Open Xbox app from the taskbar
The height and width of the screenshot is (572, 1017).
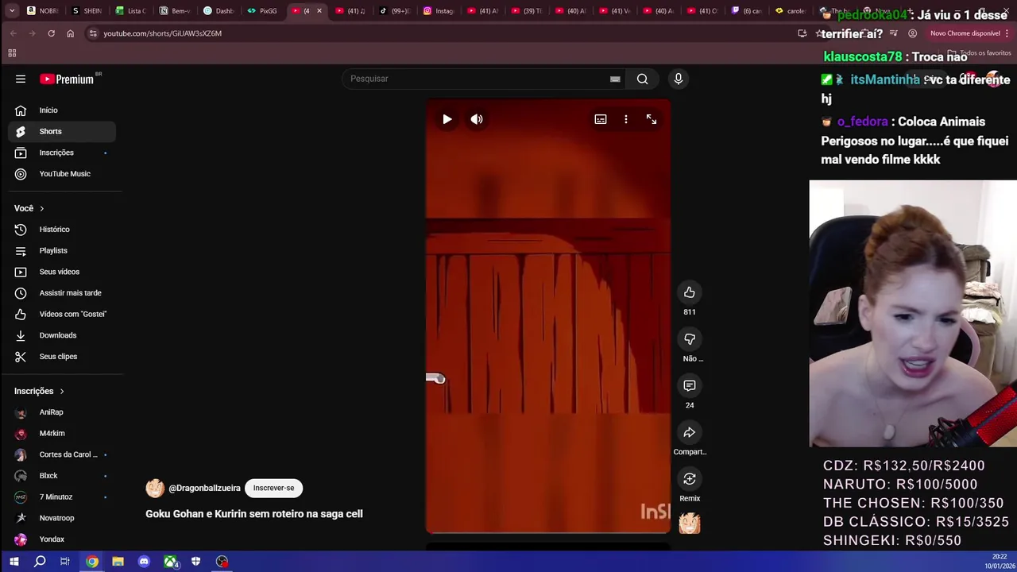click(x=170, y=562)
